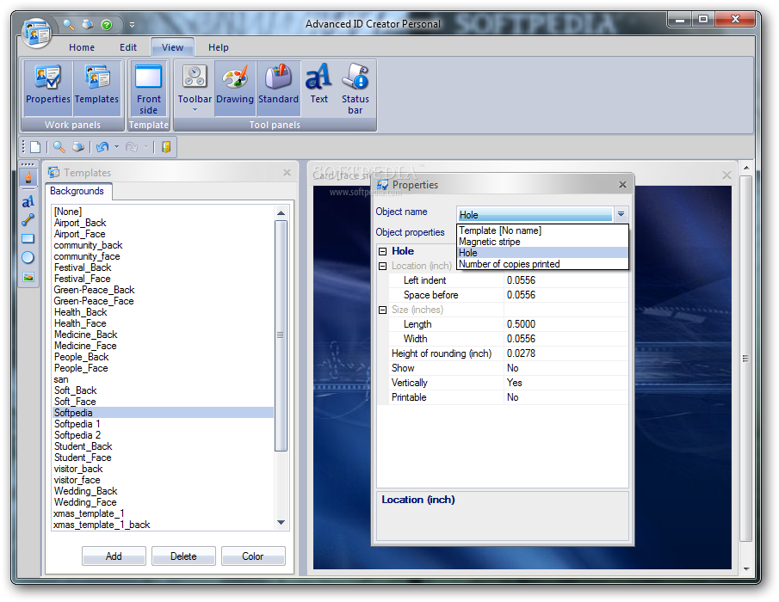This screenshot has height=602, width=779.
Task: Click the Delete background button
Action: click(x=183, y=556)
